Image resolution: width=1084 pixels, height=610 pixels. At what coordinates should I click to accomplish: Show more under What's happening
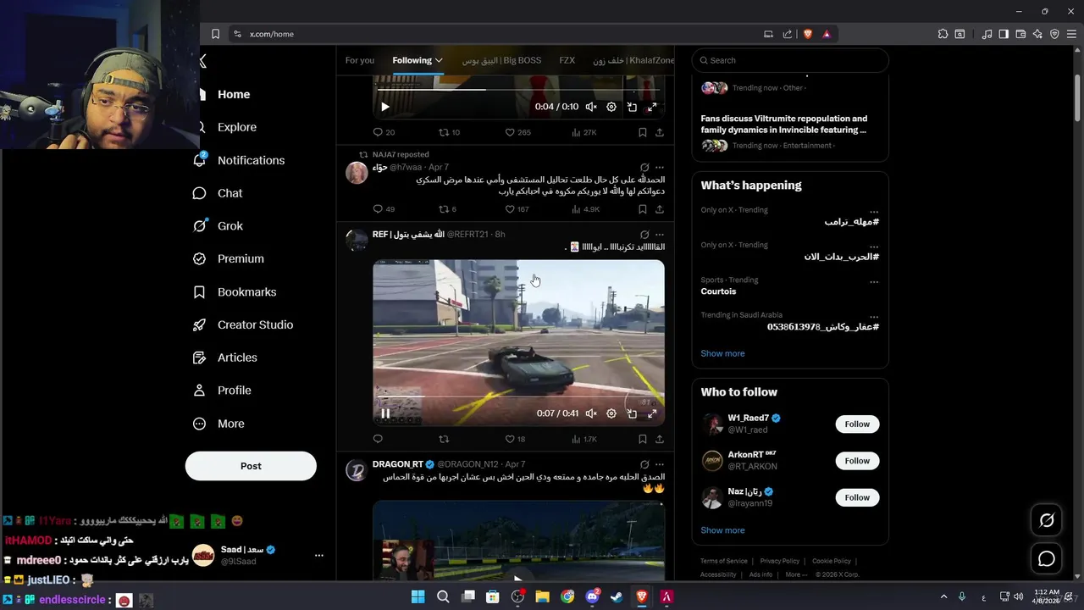(722, 353)
